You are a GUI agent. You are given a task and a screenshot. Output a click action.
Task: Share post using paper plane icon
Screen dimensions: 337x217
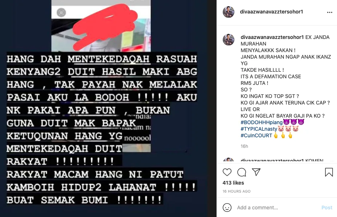pos(256,172)
